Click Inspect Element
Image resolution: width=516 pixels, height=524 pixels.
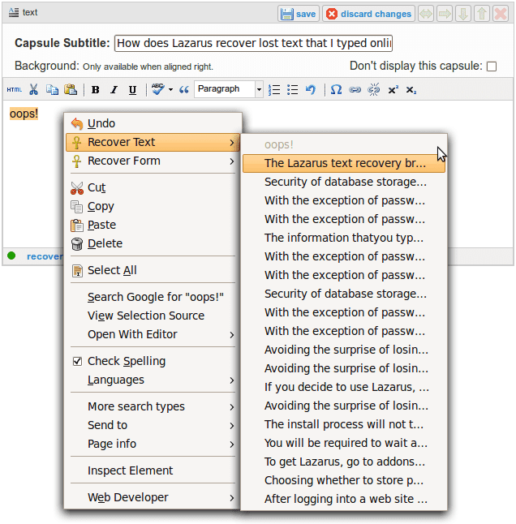pos(153,470)
